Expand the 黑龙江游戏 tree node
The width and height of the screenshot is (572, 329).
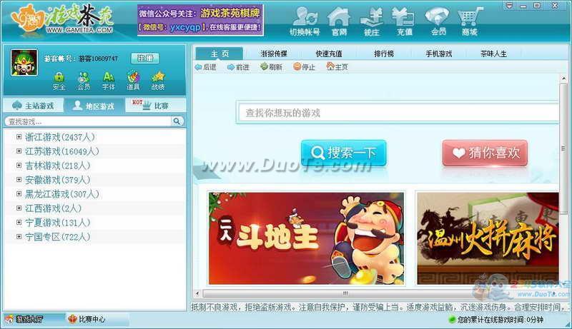tap(19, 193)
